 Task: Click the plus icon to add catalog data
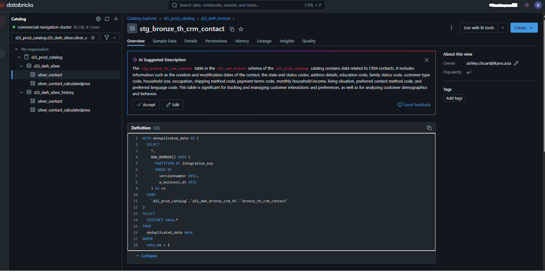point(116,19)
